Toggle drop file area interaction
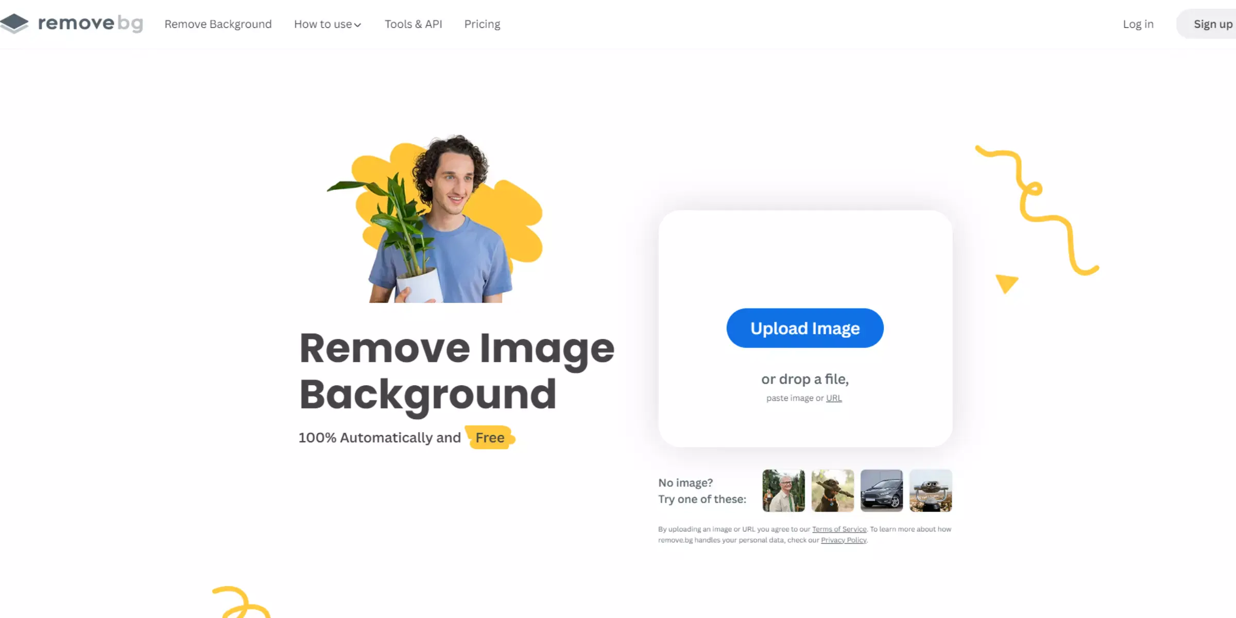The height and width of the screenshot is (618, 1236). [x=805, y=328]
